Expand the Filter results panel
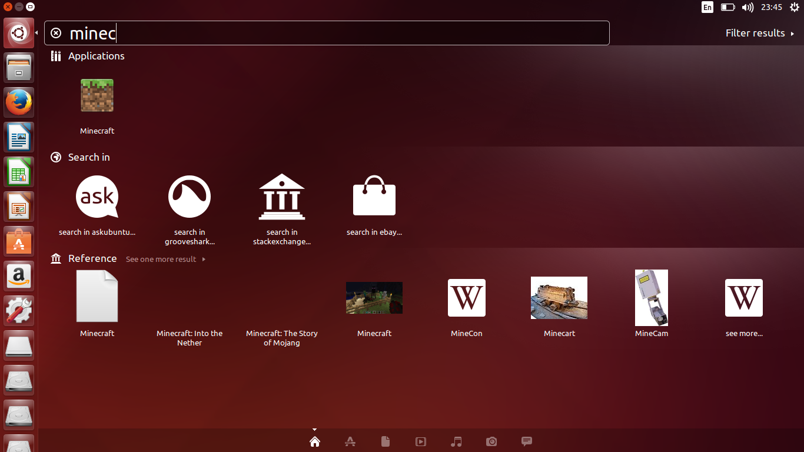The image size is (804, 452). click(760, 33)
